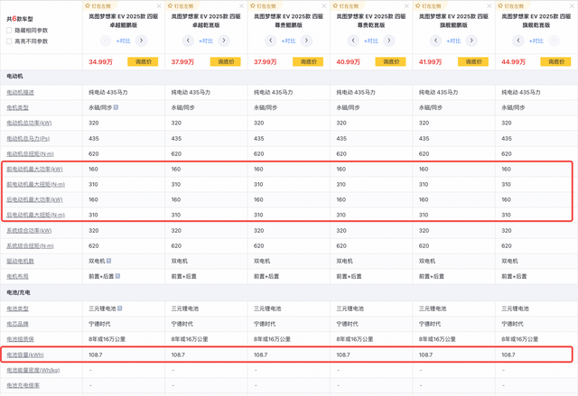Pin the 34.99万 卓越鲲鹏版 column to left
The image size is (578, 396).
[x=98, y=6]
